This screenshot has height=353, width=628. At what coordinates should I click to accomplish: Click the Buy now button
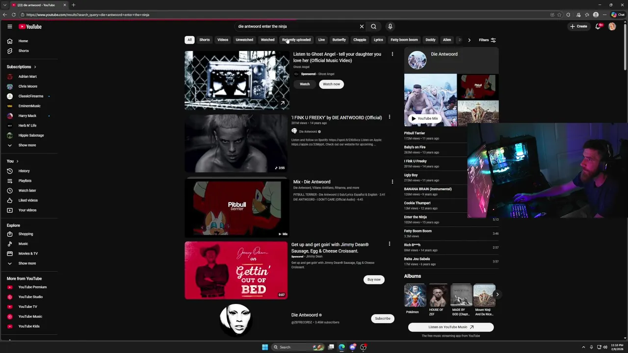coord(374,279)
